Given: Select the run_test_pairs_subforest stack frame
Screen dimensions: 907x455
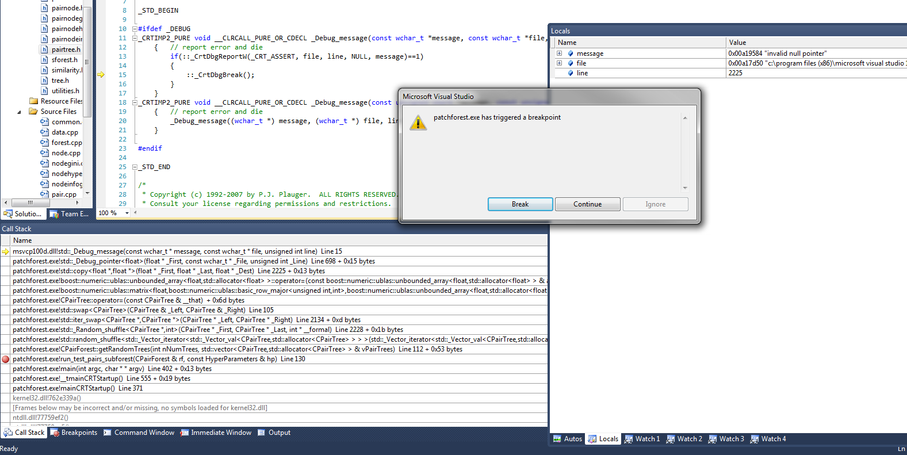Looking at the screenshot, I should pos(274,359).
